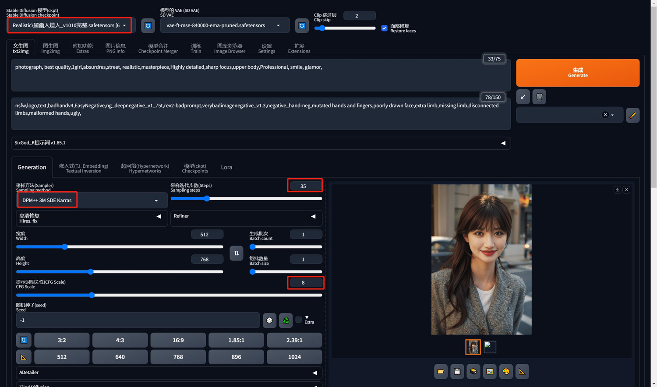
Task: Expand the Refiner section
Action: (x=246, y=218)
